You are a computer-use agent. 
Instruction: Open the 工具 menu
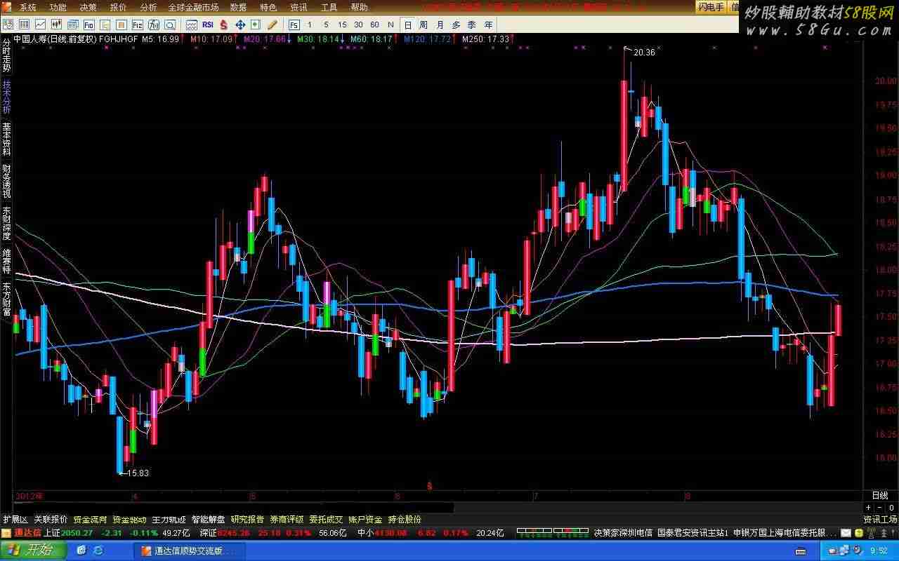point(329,7)
